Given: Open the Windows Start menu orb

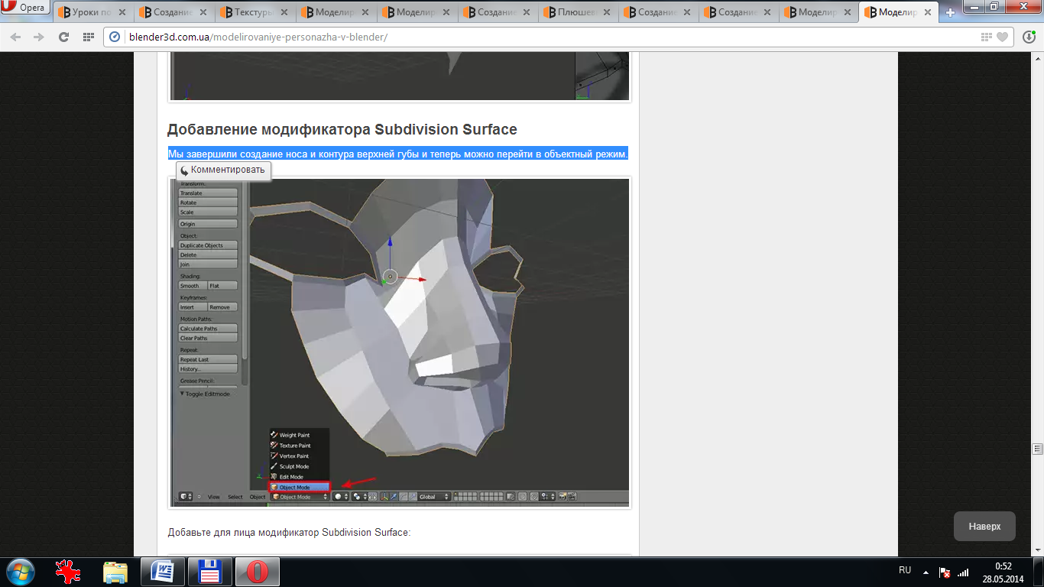Looking at the screenshot, I should (x=20, y=572).
